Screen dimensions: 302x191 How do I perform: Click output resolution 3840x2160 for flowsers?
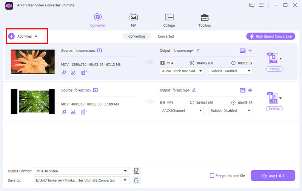204,63
